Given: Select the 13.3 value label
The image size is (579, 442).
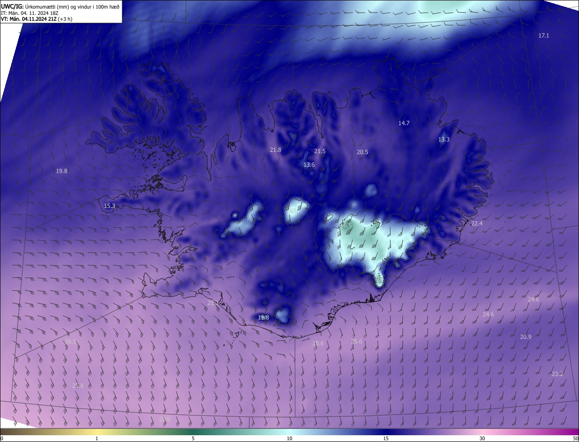Looking at the screenshot, I should point(444,140).
